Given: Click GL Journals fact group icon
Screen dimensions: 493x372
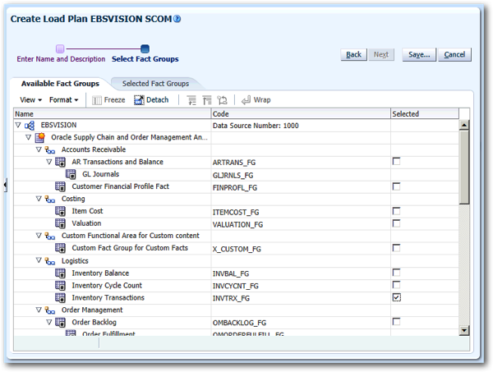Looking at the screenshot, I should tap(71, 174).
